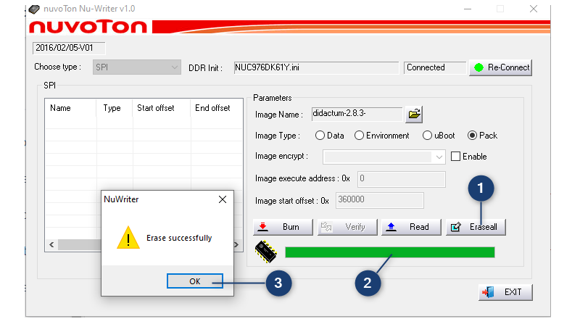
Task: Select the Environment image type
Action: point(359,136)
